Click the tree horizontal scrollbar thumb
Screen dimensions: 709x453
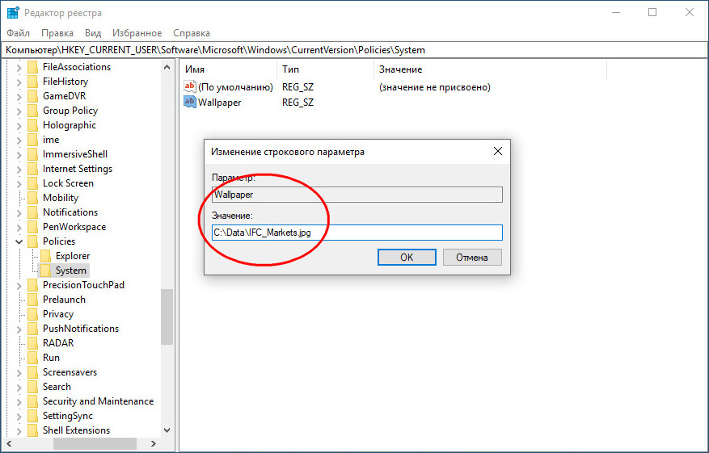point(95,443)
